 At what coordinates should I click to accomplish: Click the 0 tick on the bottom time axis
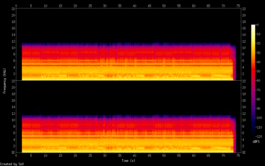coord(16,155)
